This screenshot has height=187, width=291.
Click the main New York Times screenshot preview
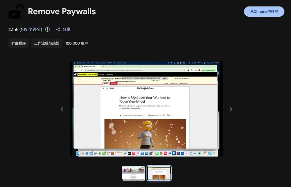coord(146,109)
